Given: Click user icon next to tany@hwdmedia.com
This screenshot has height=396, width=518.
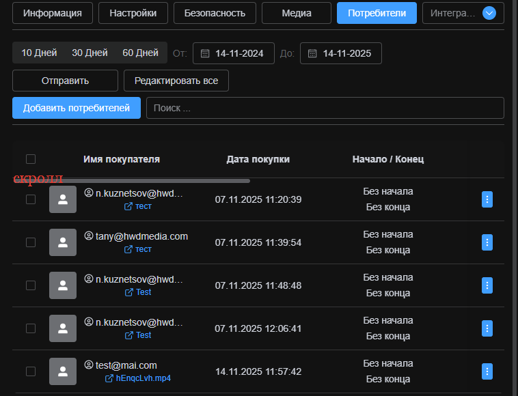Looking at the screenshot, I should [x=89, y=236].
